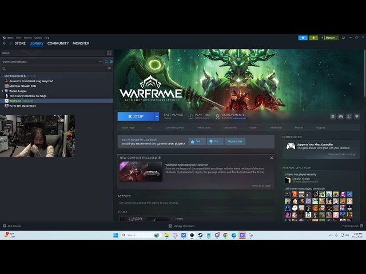Open the advanced filter options icon
This screenshot has width=366, height=274.
point(109,68)
